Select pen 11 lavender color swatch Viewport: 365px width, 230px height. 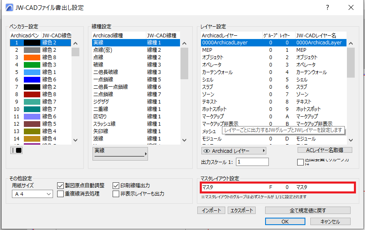[x=32, y=116]
